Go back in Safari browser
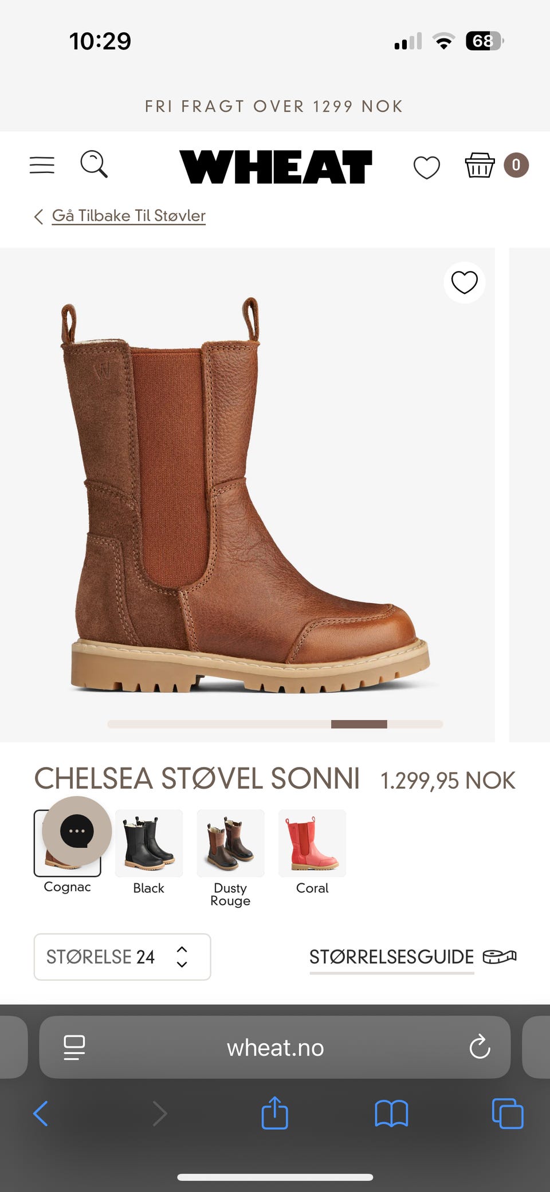550x1192 pixels. tap(41, 1114)
